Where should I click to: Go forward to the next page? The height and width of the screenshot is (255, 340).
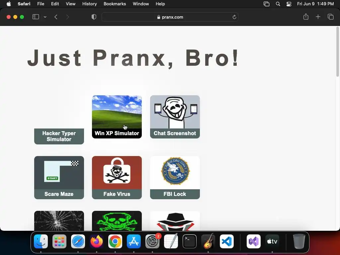coord(67,17)
